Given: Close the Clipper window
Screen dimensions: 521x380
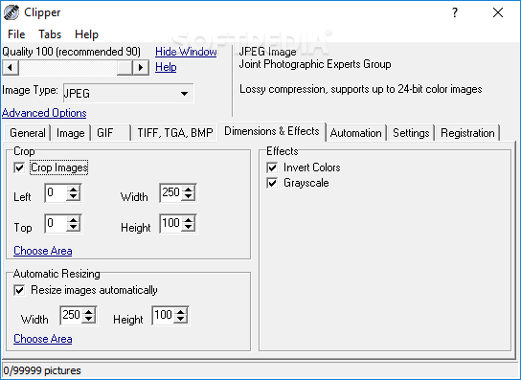Looking at the screenshot, I should tap(498, 12).
